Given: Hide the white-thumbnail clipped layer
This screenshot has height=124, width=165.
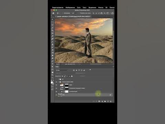Looking at the screenshot, I should tap(56, 92).
